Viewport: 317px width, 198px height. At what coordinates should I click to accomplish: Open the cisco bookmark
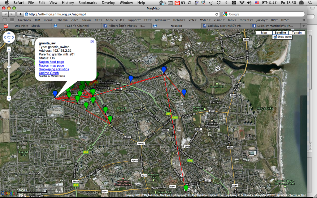pos(75,20)
